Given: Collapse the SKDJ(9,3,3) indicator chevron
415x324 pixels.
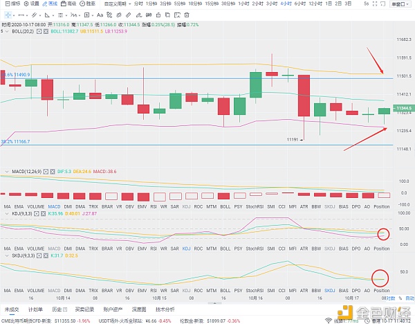Looking at the screenshot, I should [7, 255].
